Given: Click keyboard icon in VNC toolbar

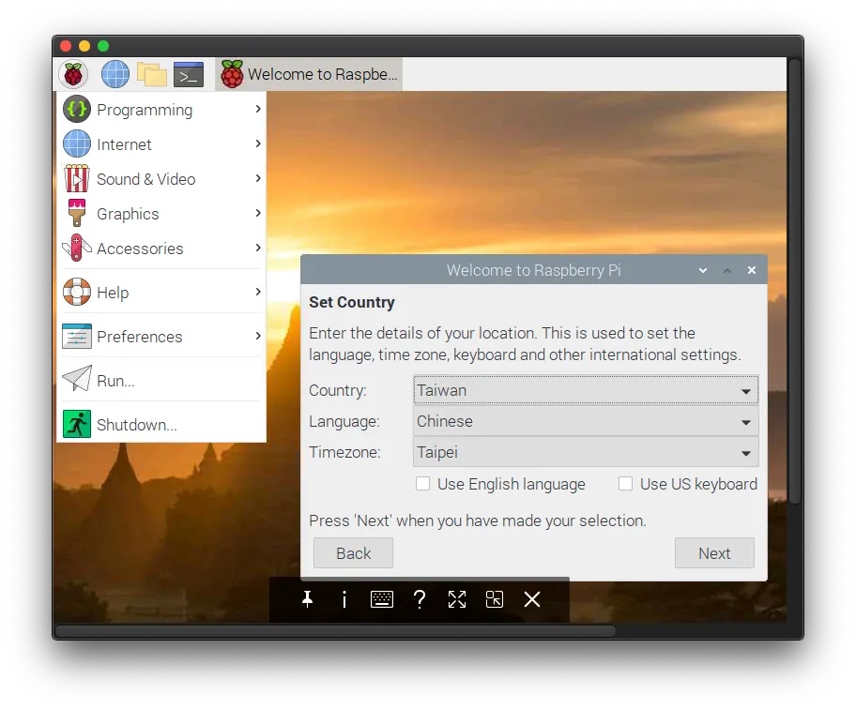Looking at the screenshot, I should (381, 599).
